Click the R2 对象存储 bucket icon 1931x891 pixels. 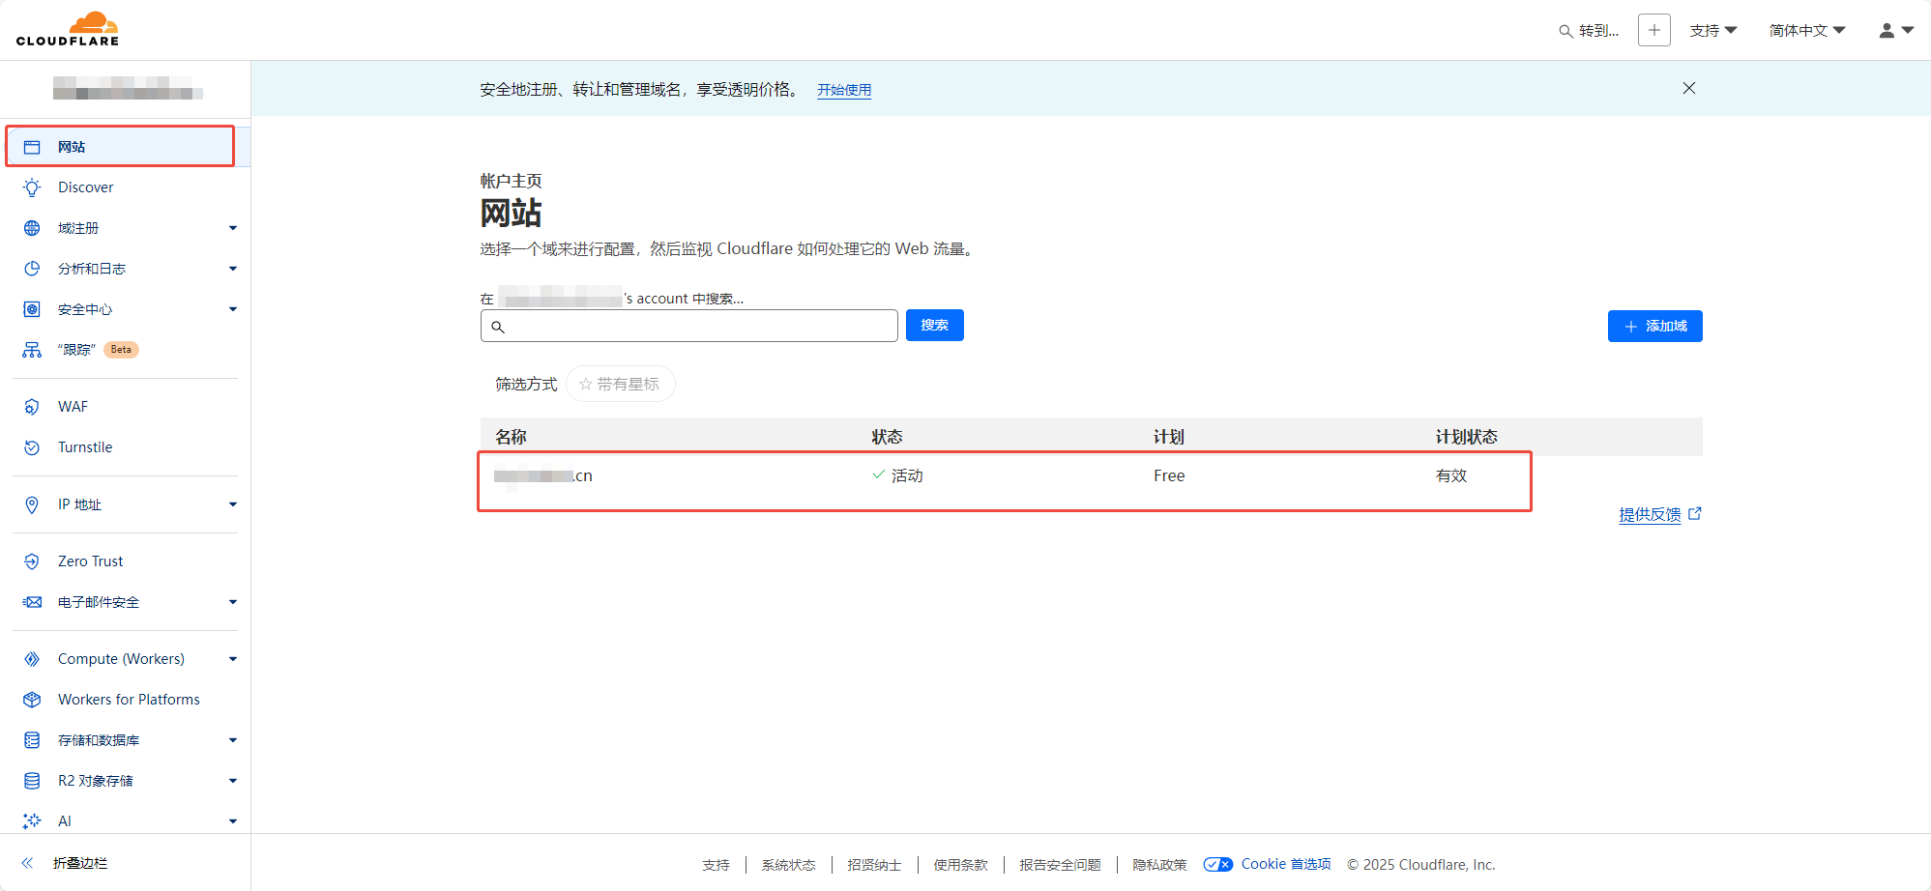click(32, 781)
